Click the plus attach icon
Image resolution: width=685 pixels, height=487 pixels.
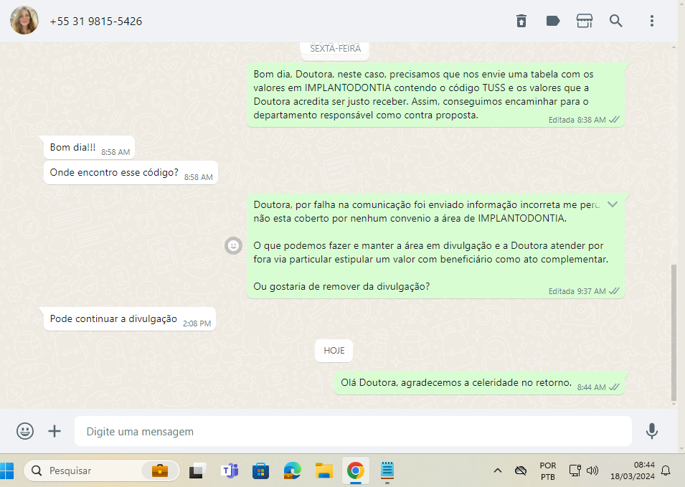(x=55, y=431)
